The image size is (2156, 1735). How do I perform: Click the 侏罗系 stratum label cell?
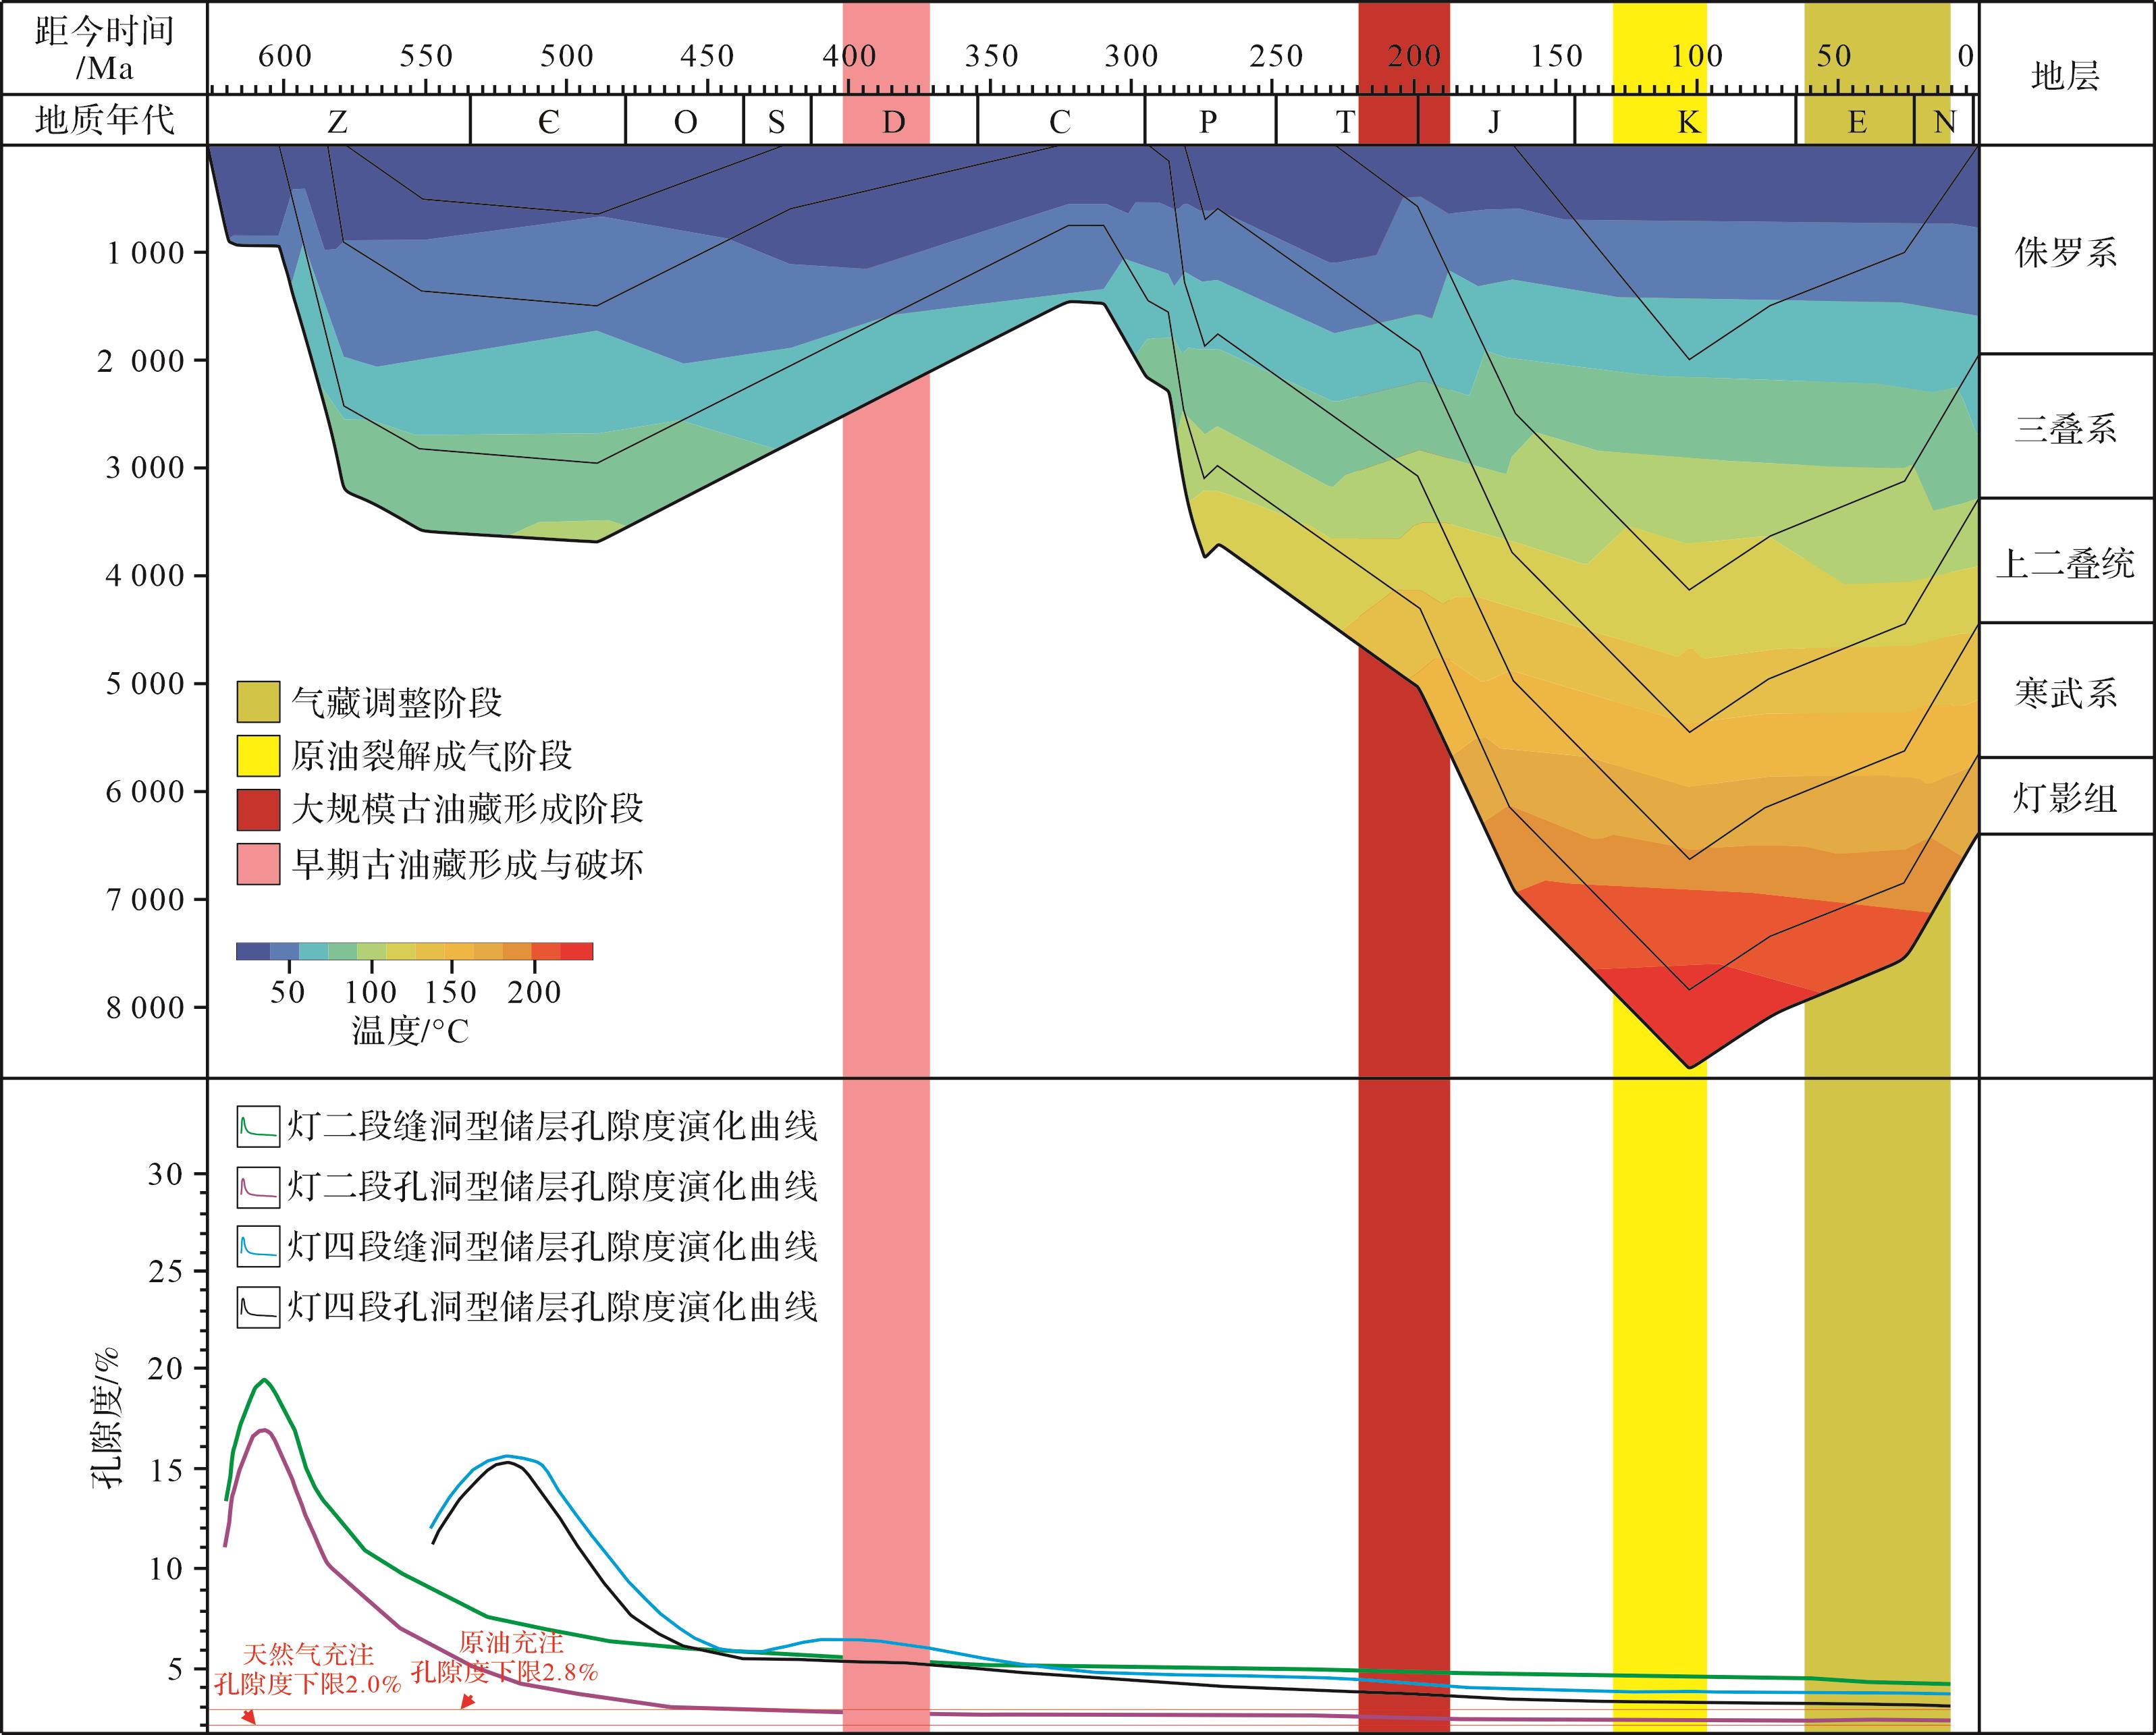[2065, 252]
